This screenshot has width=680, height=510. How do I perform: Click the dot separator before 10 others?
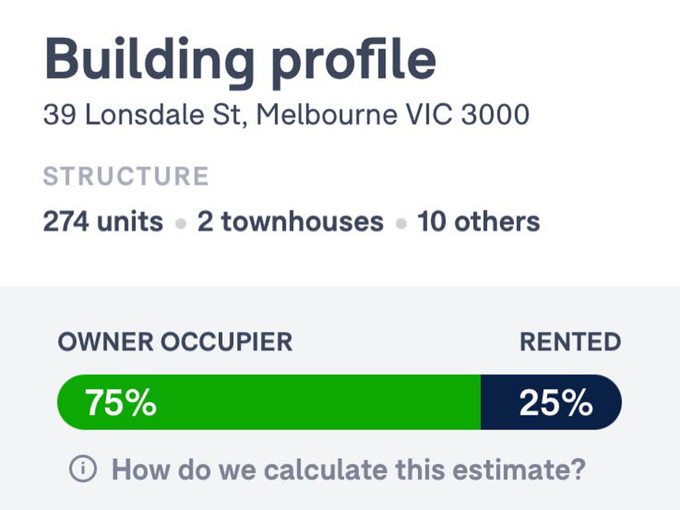(x=401, y=224)
